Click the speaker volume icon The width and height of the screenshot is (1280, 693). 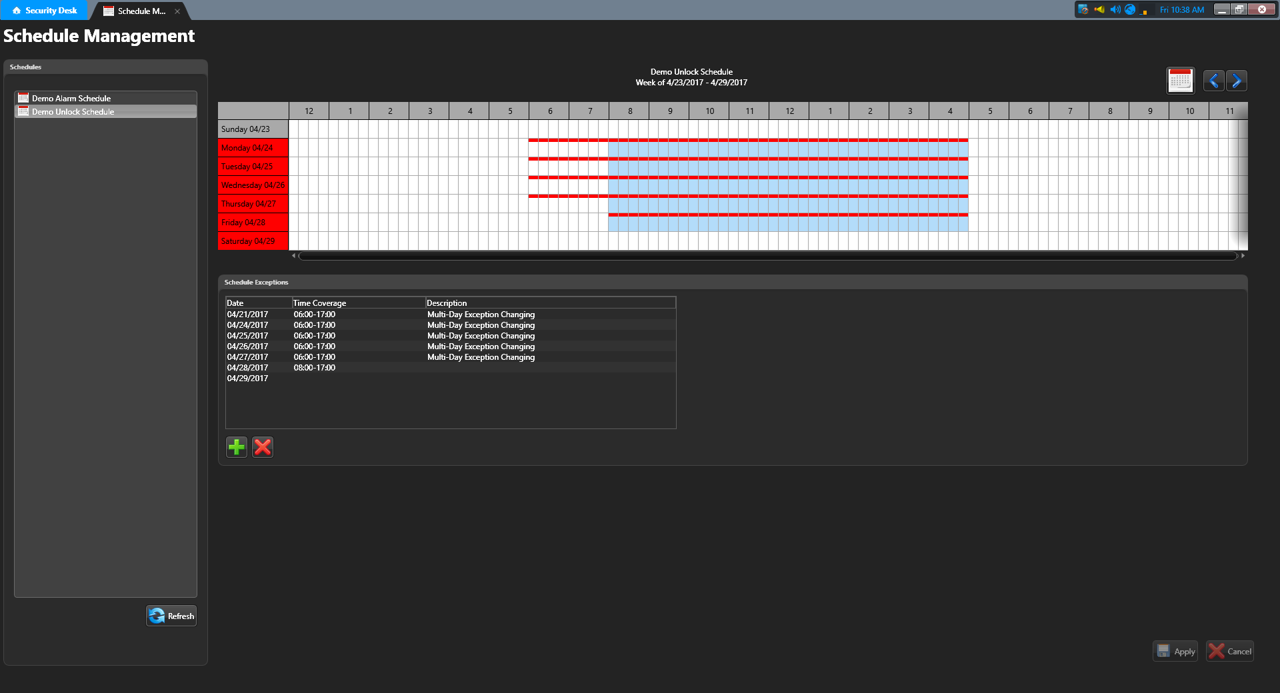point(1115,9)
